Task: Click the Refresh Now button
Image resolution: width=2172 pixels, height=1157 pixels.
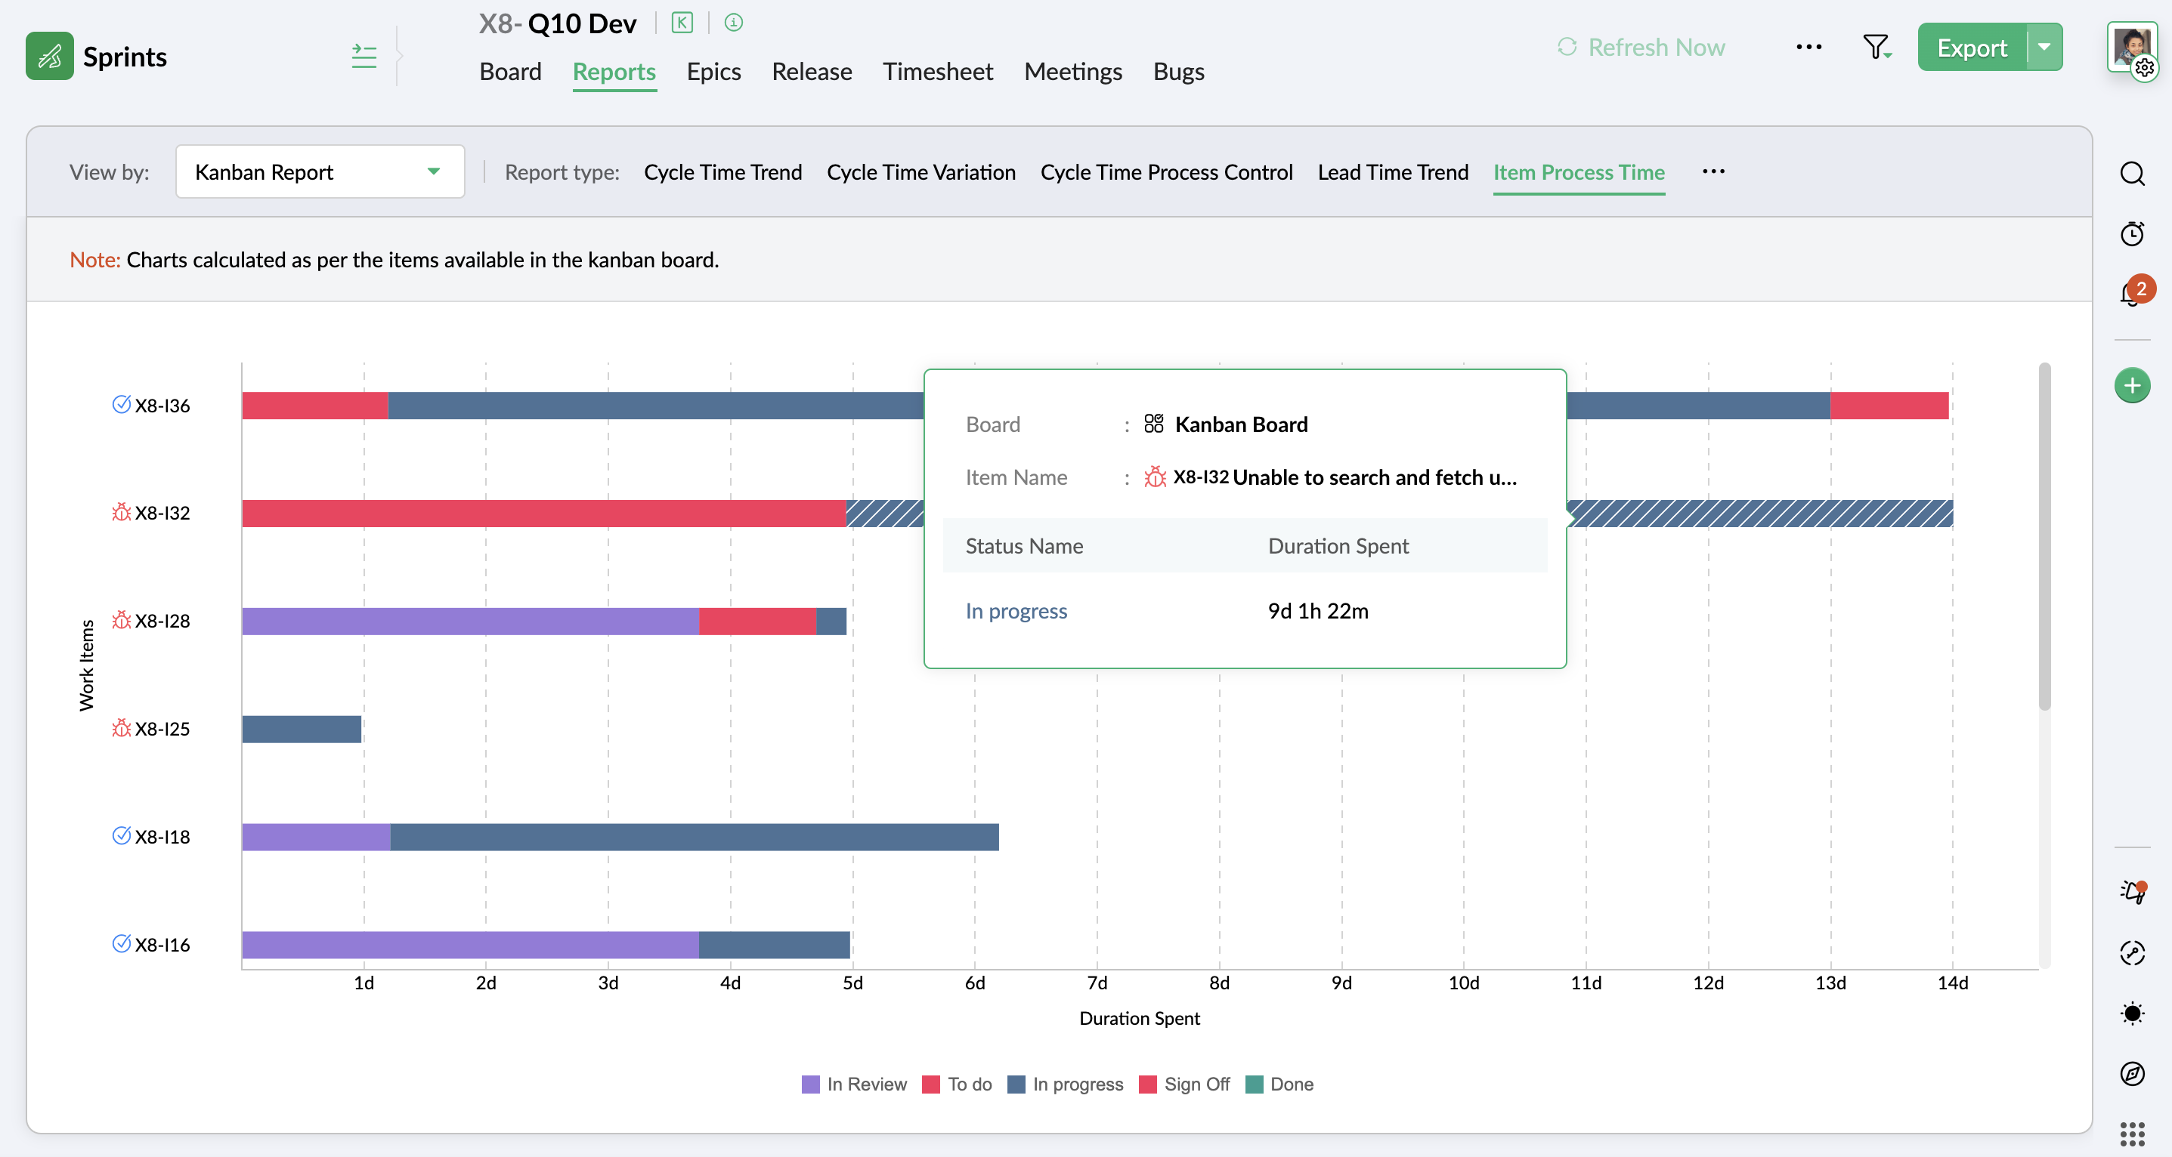Action: coord(1641,47)
